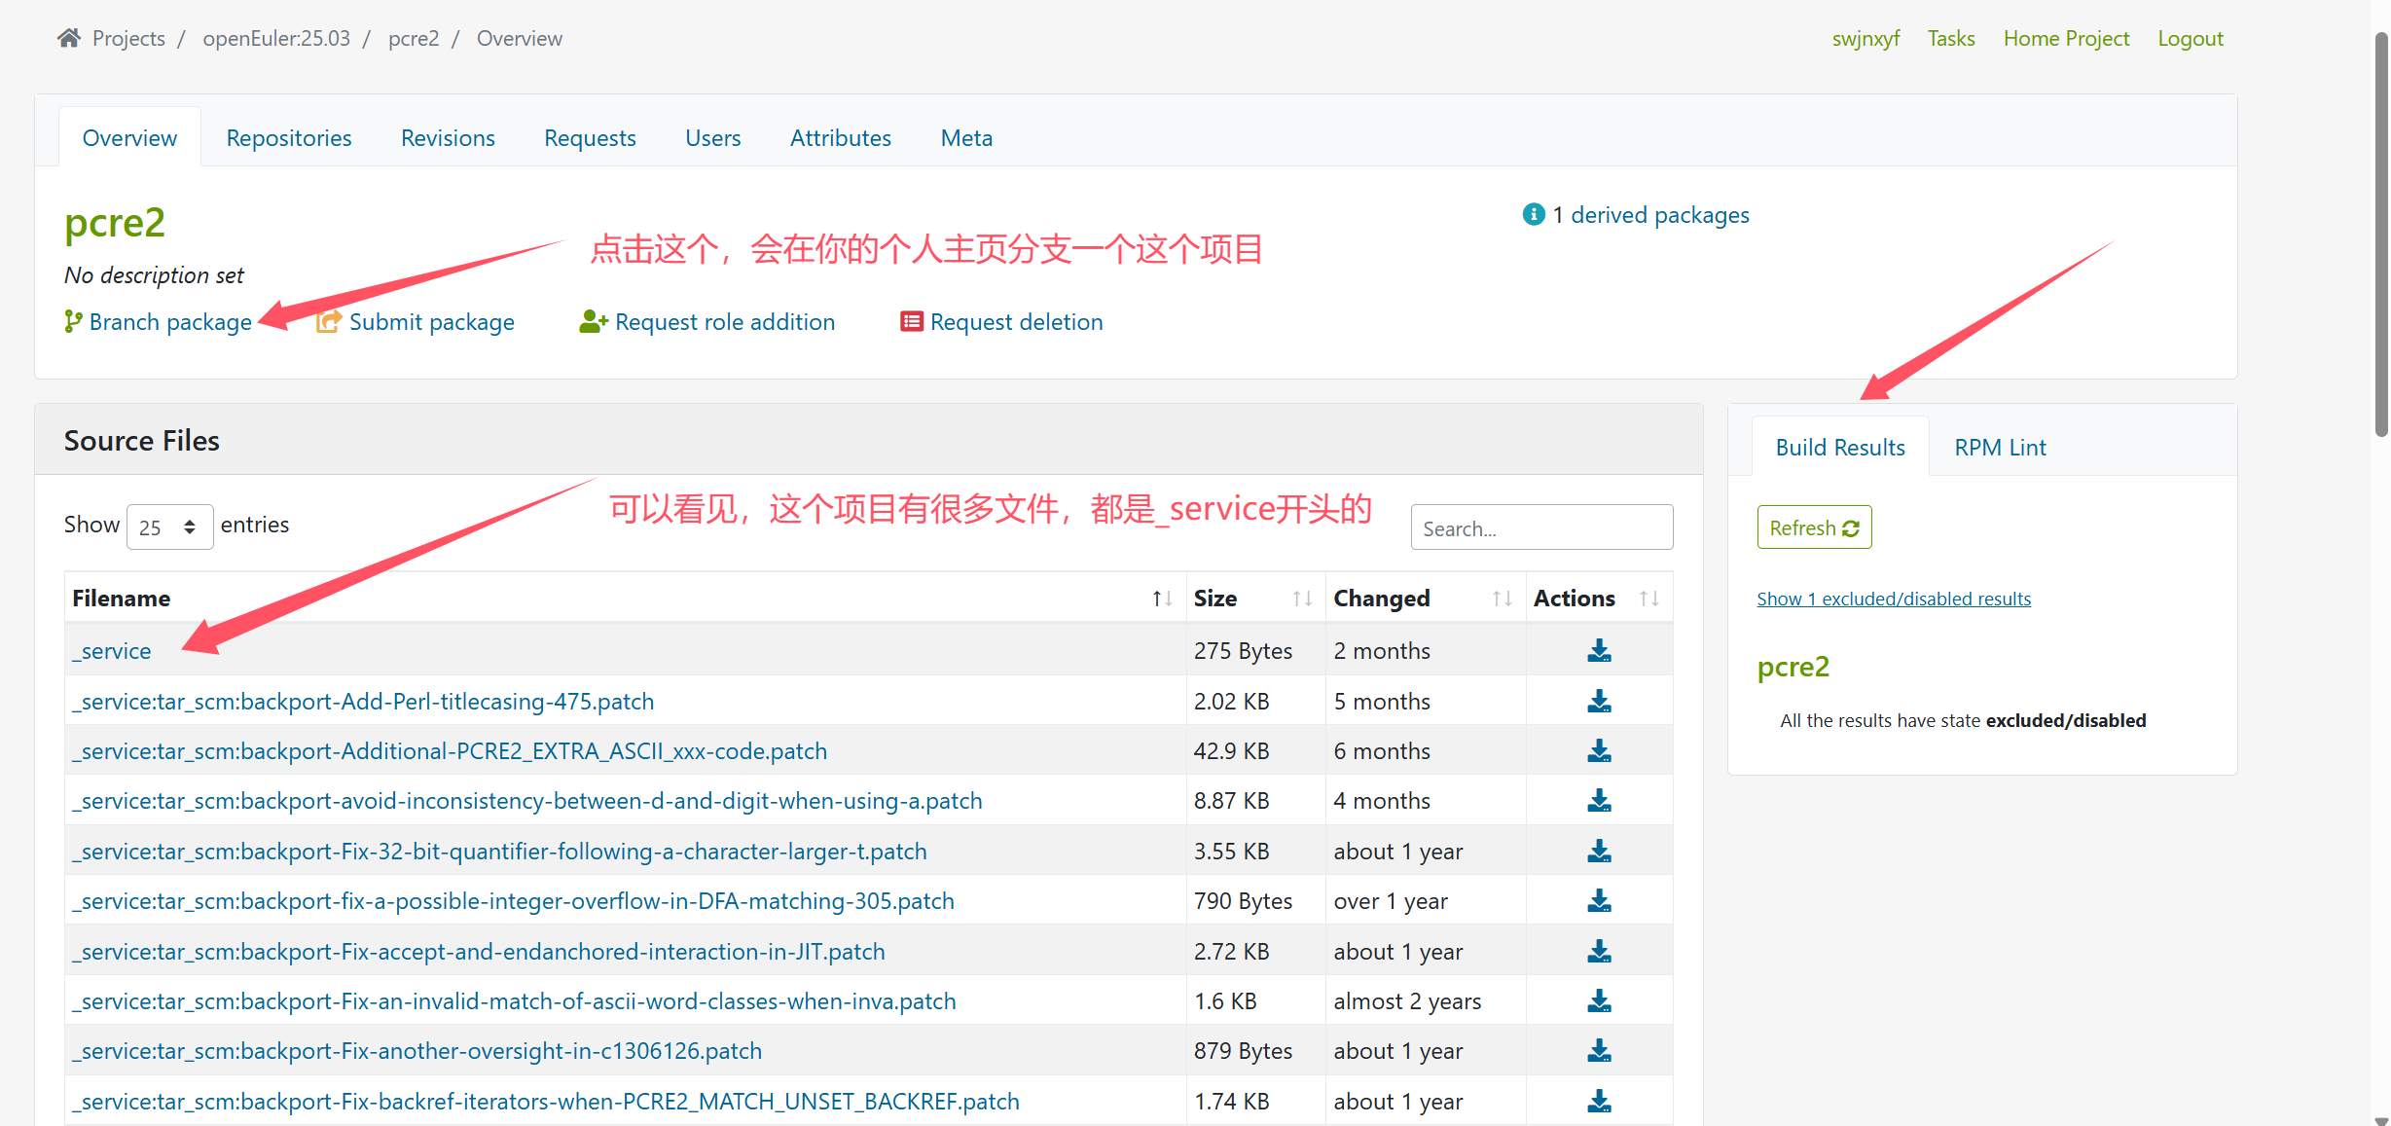
Task: Click the Branch package fork icon
Action: (x=73, y=321)
